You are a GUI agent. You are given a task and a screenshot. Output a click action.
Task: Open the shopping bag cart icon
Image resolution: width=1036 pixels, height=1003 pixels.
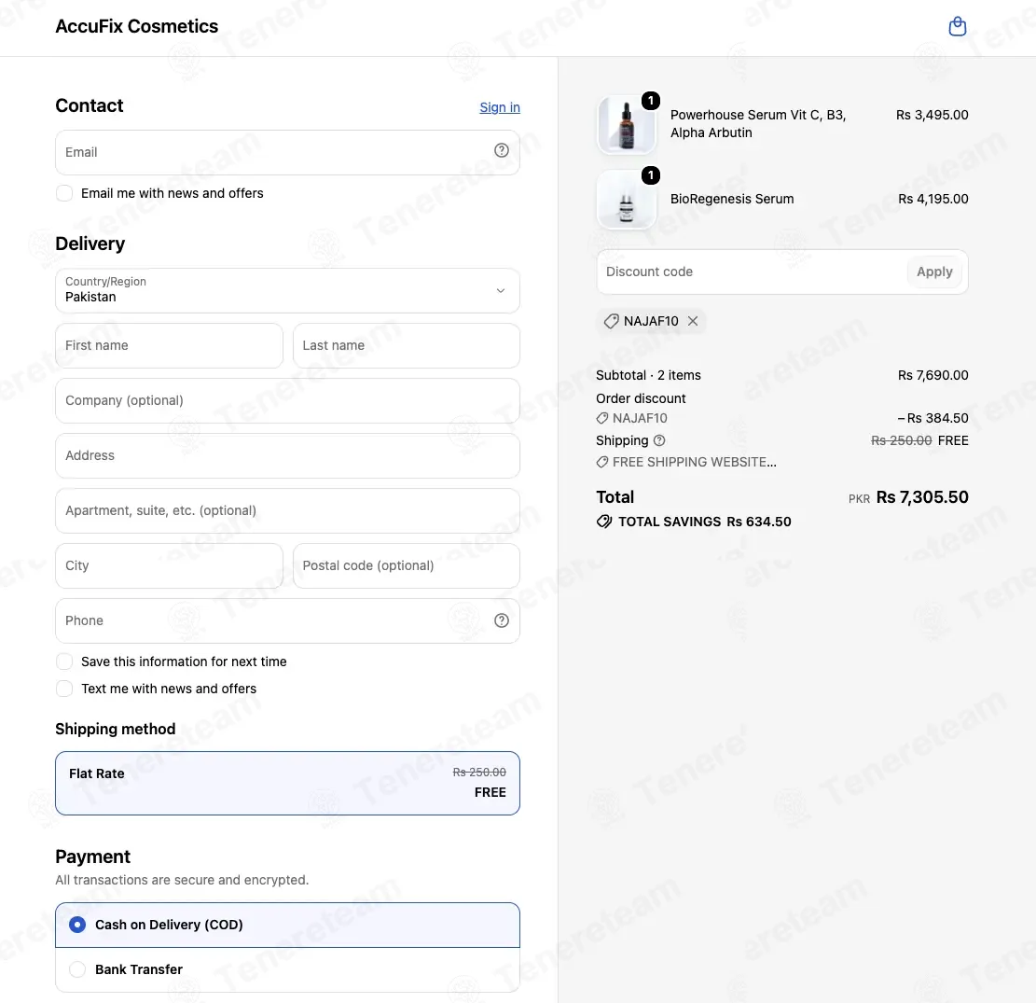958,26
